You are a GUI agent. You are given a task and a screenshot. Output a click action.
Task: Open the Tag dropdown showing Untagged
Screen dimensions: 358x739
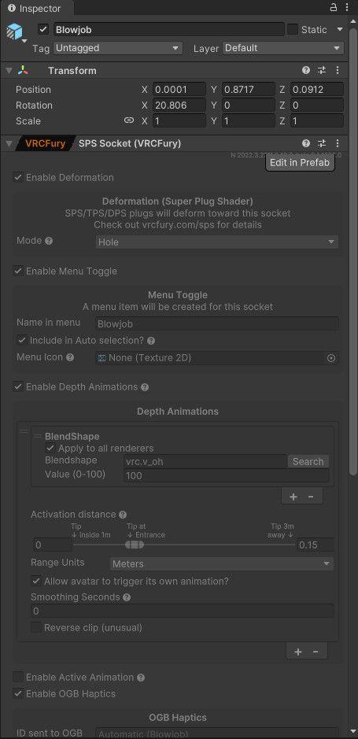pos(118,48)
